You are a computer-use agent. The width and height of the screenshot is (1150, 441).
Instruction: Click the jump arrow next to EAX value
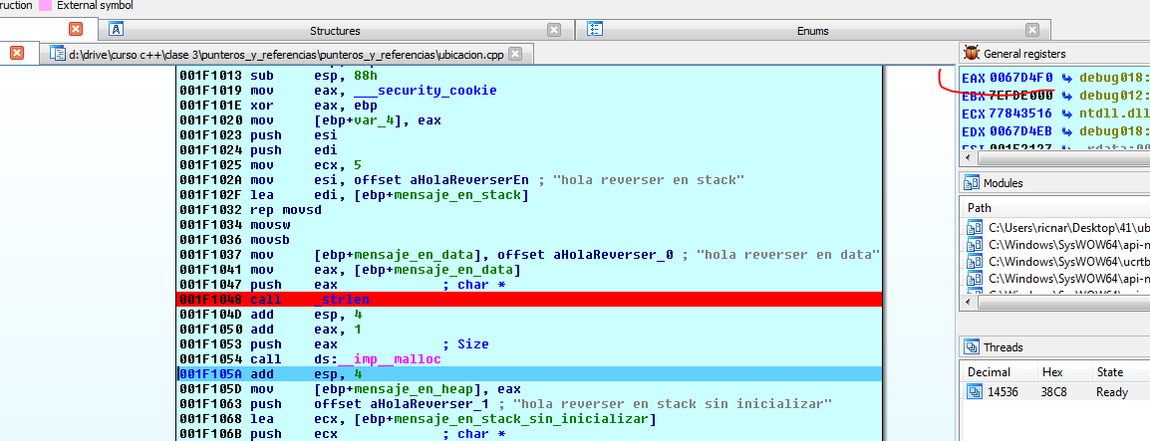[x=1066, y=77]
